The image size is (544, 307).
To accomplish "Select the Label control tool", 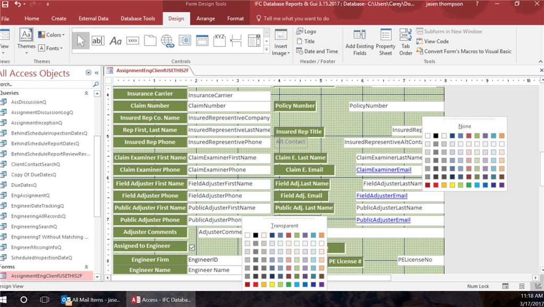I will point(115,41).
